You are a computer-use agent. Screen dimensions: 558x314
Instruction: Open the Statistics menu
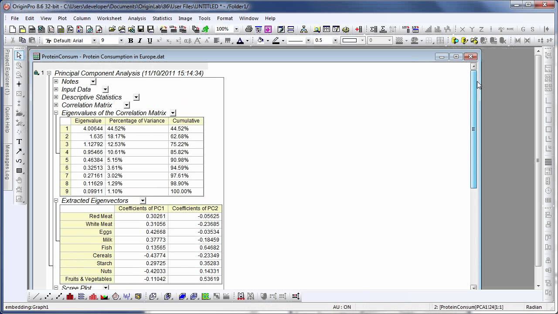pyautogui.click(x=162, y=18)
